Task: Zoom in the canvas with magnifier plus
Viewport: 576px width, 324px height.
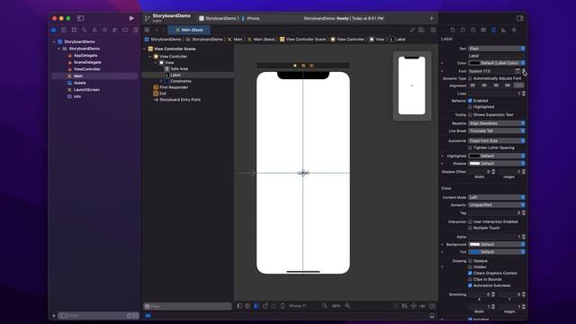Action: [x=347, y=306]
